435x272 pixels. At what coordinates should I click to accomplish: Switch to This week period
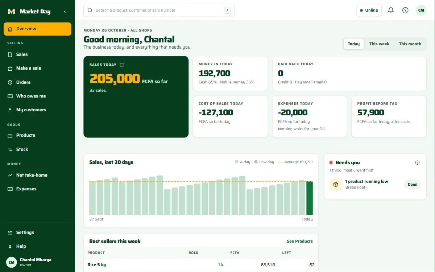coord(379,44)
